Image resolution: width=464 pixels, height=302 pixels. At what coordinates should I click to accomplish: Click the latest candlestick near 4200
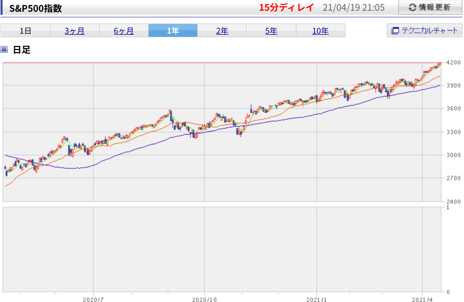coord(440,64)
